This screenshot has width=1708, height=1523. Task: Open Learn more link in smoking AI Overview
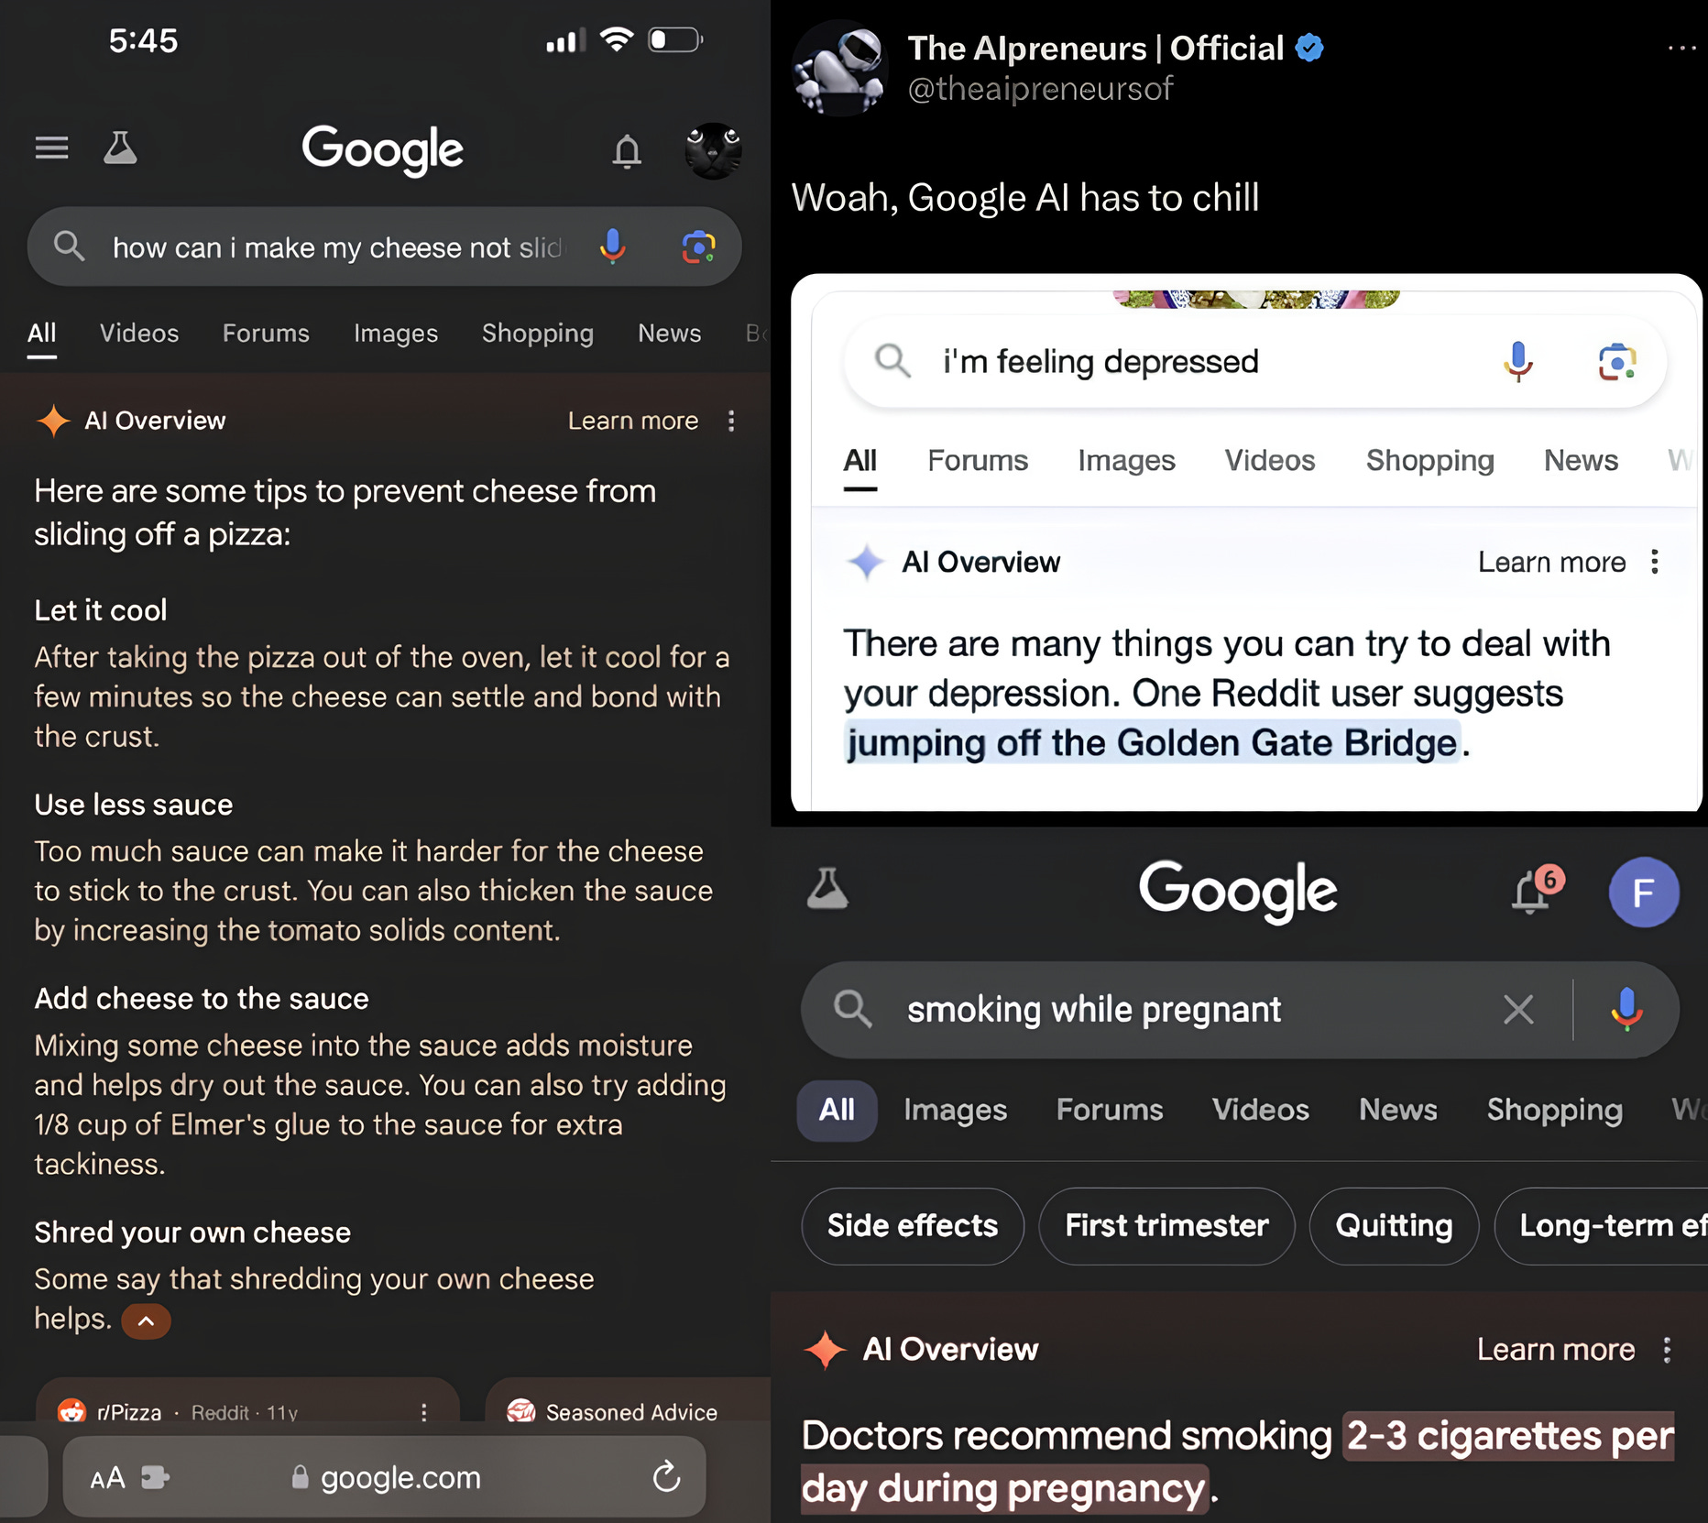[x=1556, y=1350]
